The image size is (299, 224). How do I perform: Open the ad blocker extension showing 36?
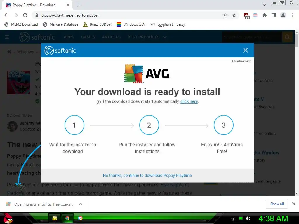246,16
